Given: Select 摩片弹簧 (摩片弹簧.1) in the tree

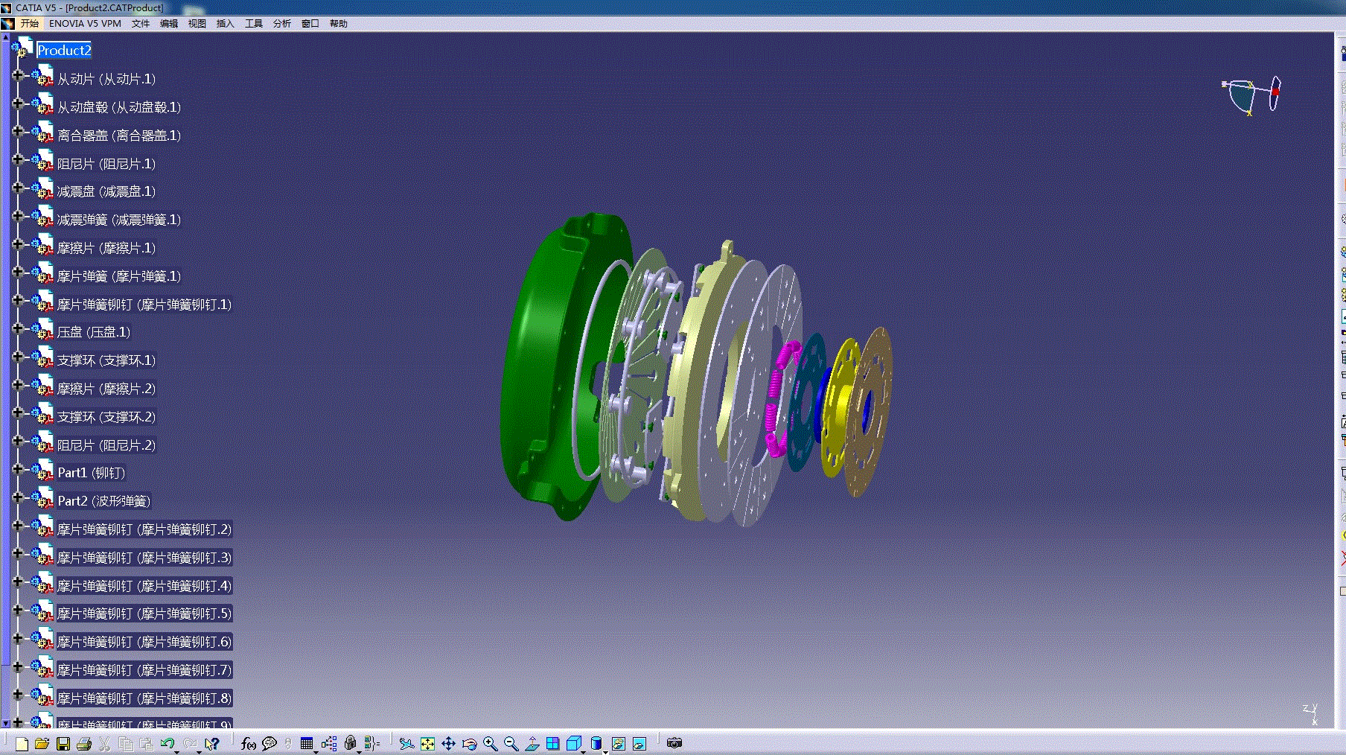Looking at the screenshot, I should (x=119, y=276).
